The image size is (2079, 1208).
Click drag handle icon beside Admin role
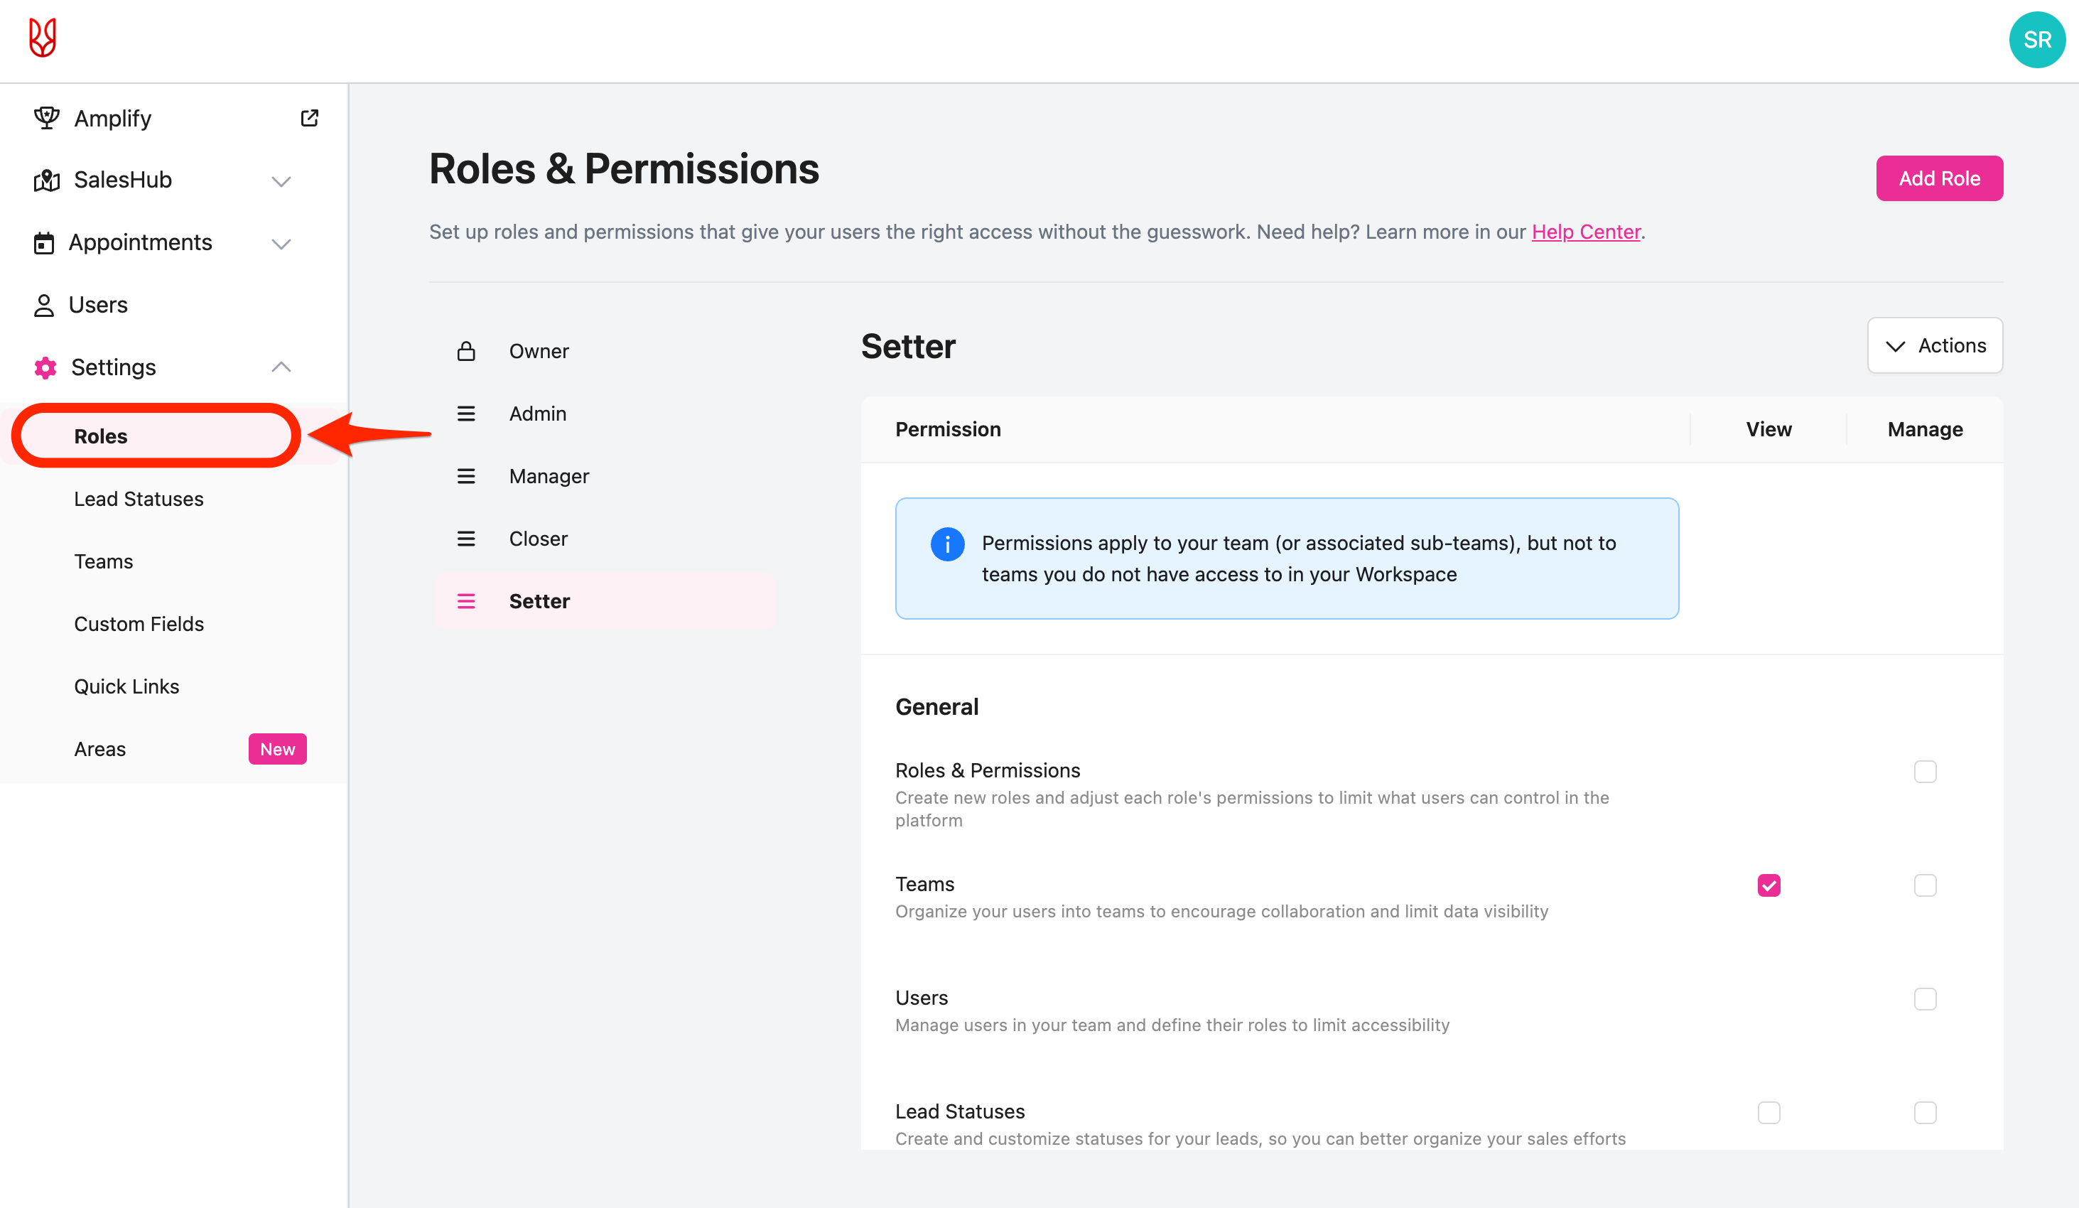pos(466,414)
